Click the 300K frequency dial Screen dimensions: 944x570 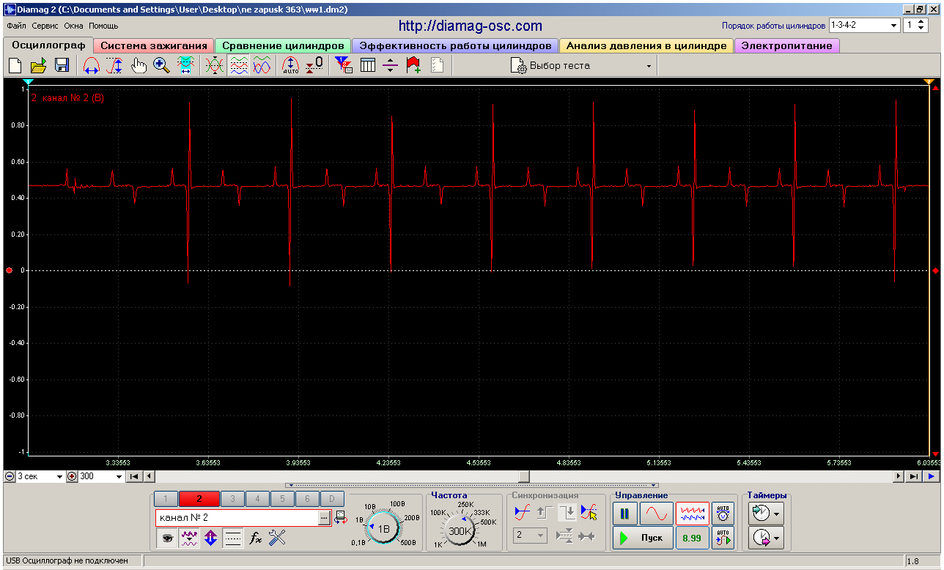coord(460,531)
